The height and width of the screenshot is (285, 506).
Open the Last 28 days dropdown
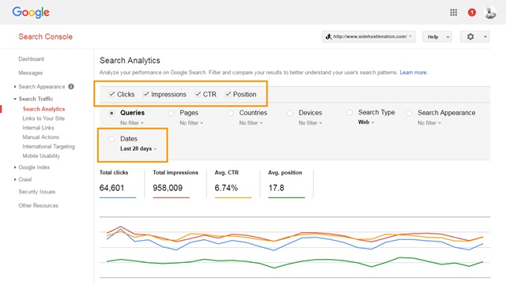138,148
